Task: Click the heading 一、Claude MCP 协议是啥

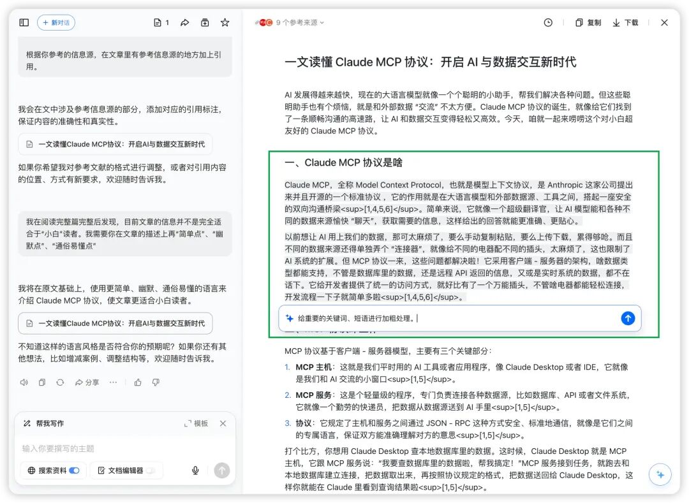Action: click(343, 163)
